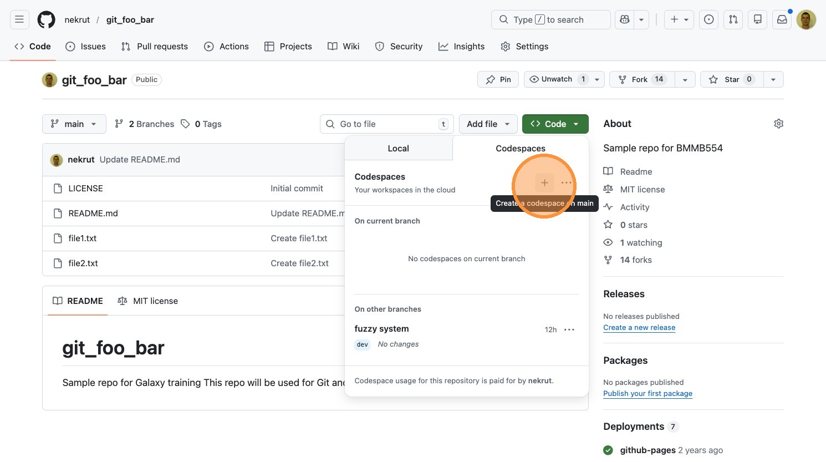Click the plus icon to create codespace
The height and width of the screenshot is (462, 826).
point(544,182)
